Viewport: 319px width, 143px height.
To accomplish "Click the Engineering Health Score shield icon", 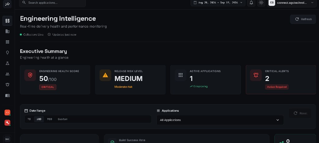I will 30,75.
